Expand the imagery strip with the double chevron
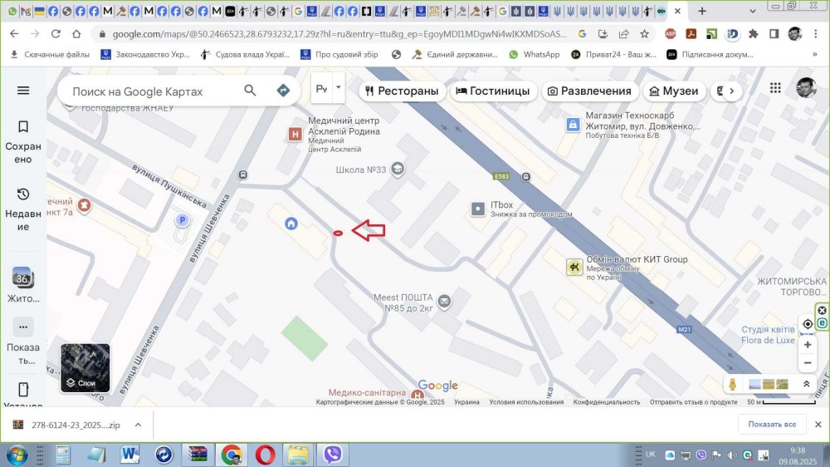 (x=806, y=384)
